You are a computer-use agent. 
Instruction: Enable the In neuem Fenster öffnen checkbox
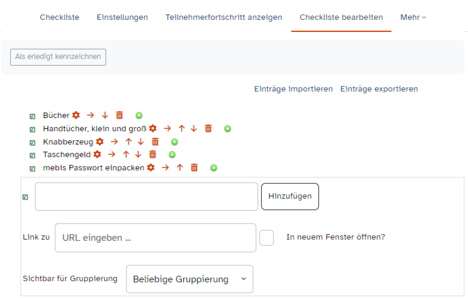pos(267,238)
